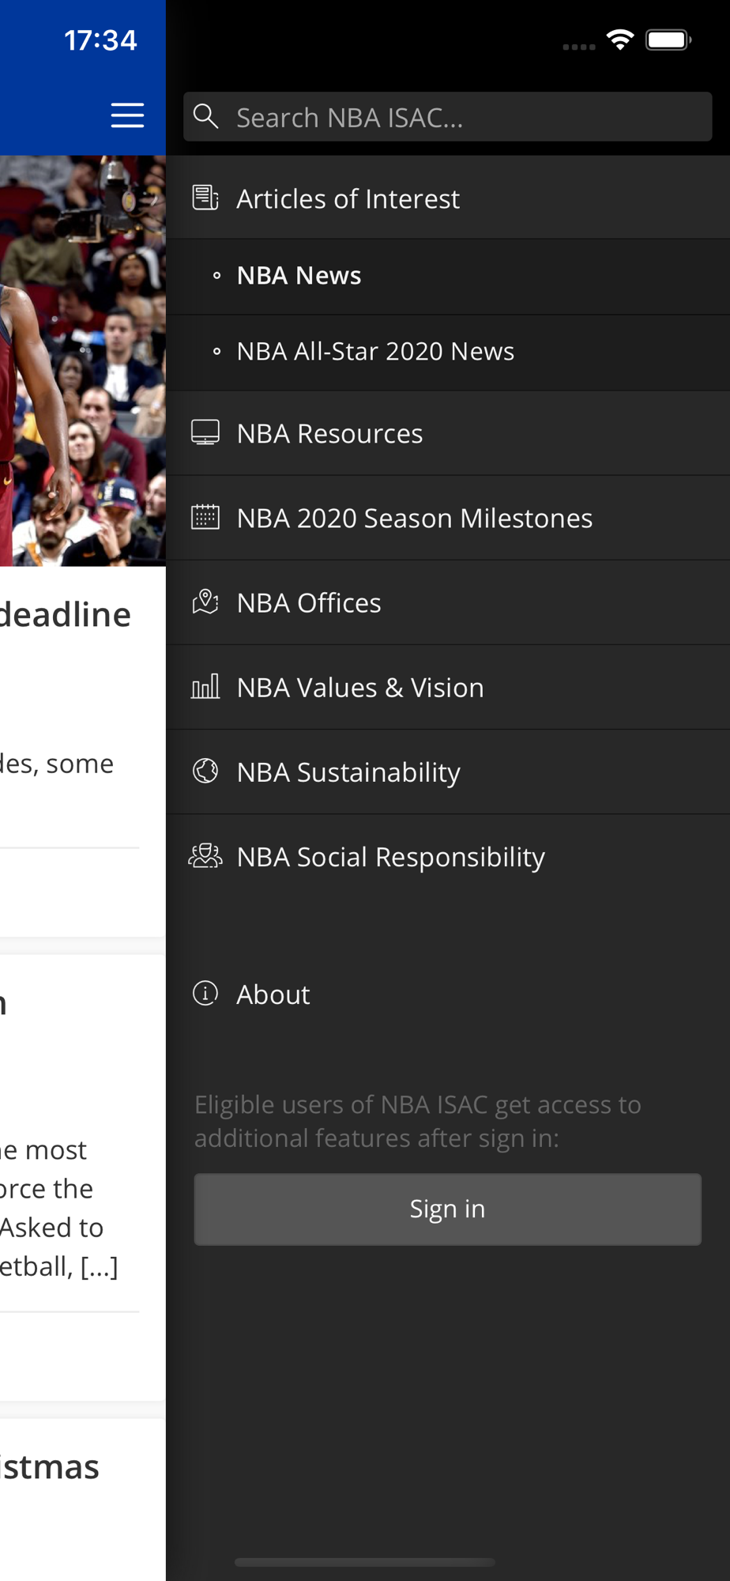Viewport: 730px width, 1581px height.
Task: Tap the battery status icon
Action: coord(668,40)
